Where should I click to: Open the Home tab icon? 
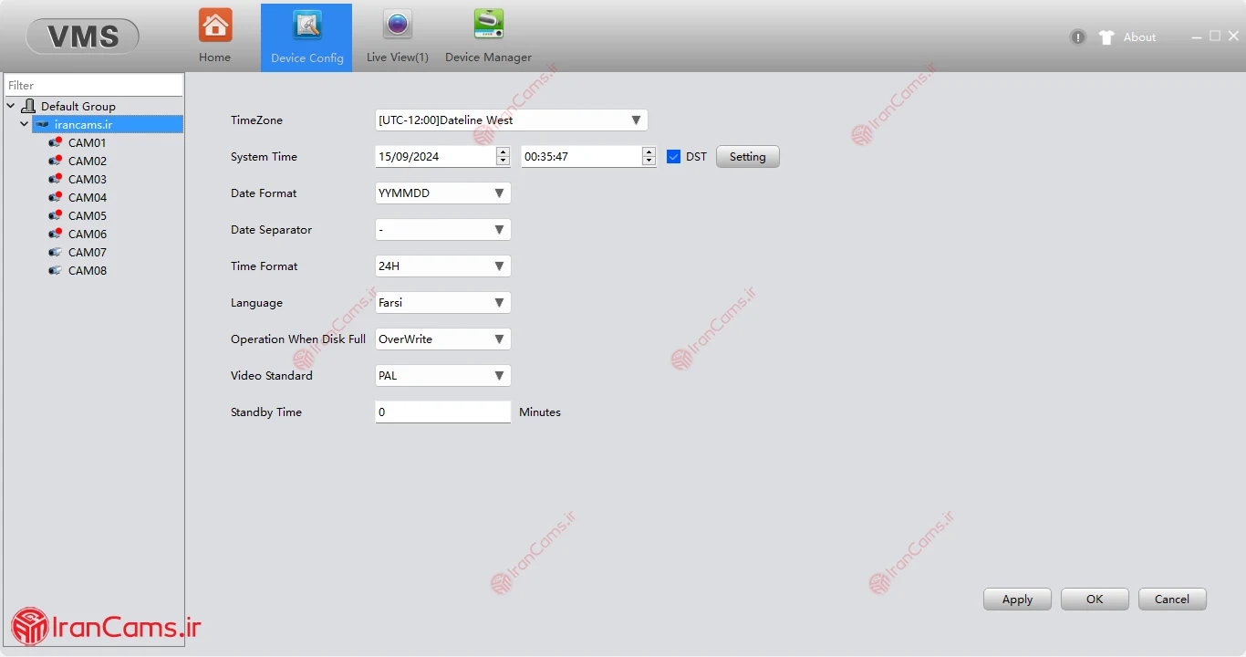point(215,26)
